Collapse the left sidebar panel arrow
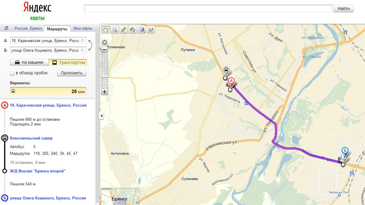365x205 pixels. click(x=101, y=116)
